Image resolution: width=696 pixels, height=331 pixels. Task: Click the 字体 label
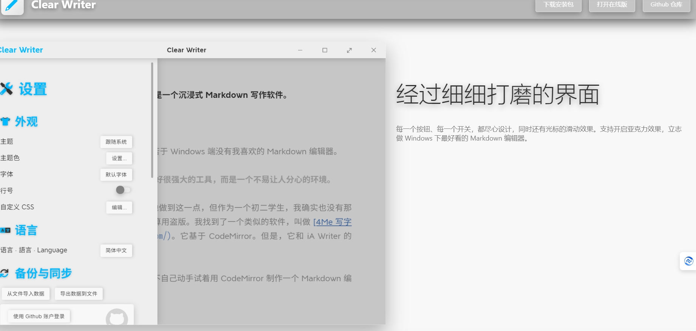click(7, 174)
